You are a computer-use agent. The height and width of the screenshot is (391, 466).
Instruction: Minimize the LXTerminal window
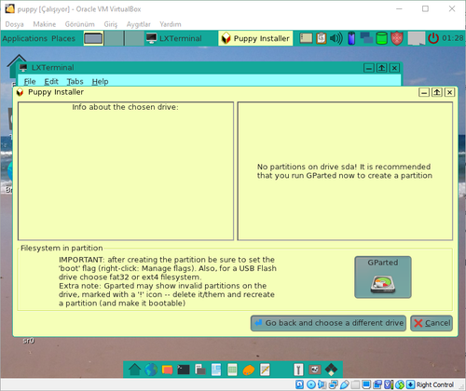point(369,68)
